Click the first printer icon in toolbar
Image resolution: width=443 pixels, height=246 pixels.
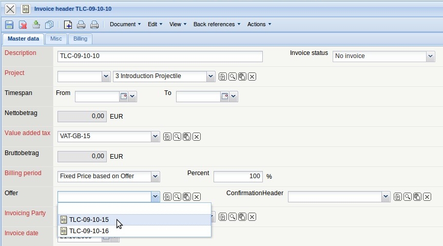tap(81, 24)
